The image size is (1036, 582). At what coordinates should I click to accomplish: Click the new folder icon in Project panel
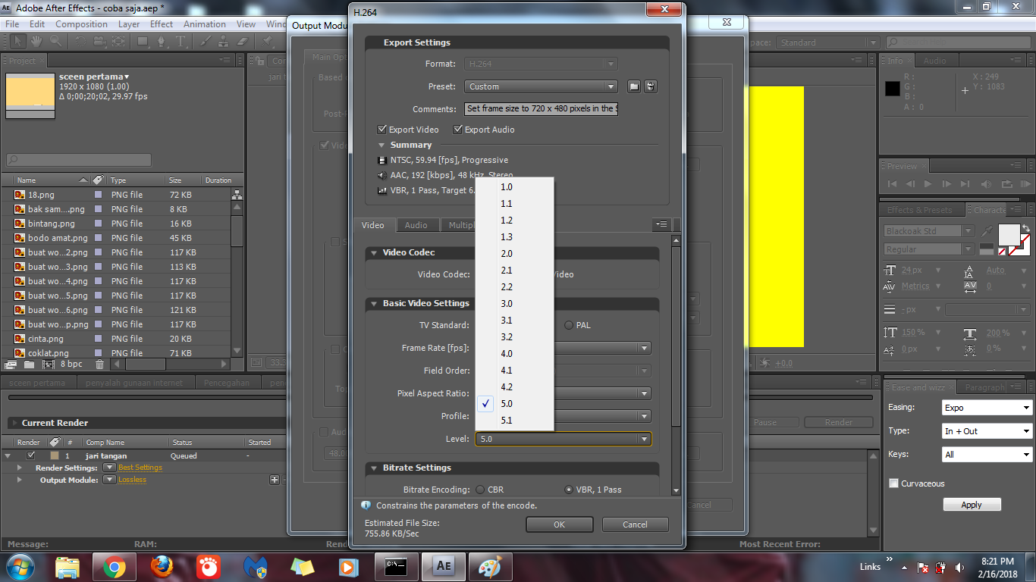[29, 365]
